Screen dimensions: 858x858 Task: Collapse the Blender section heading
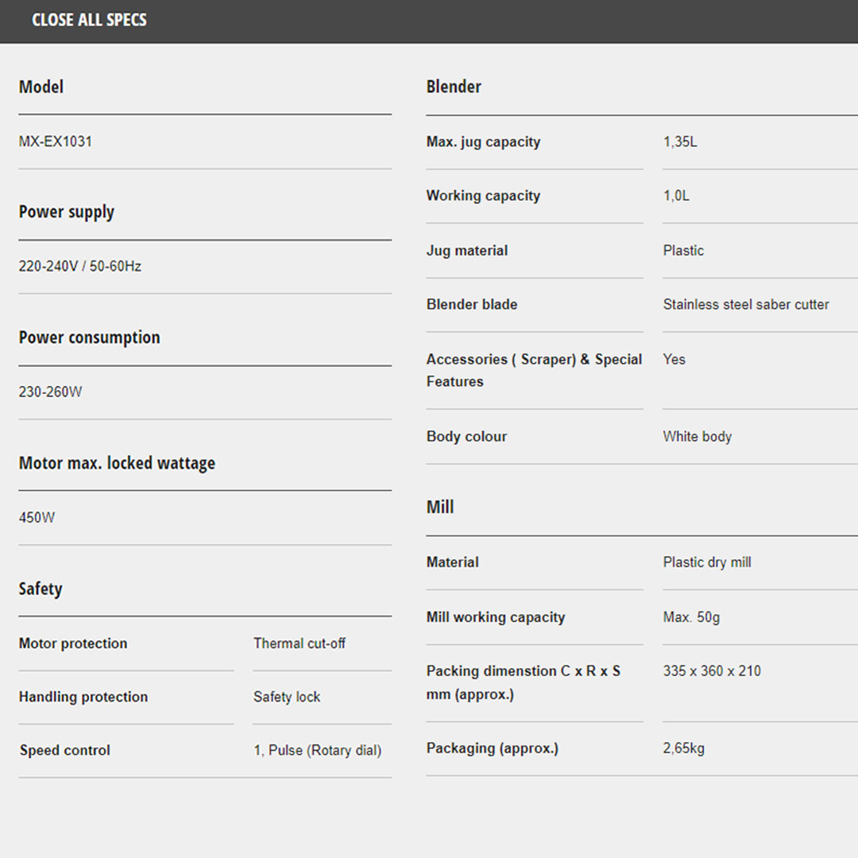(454, 87)
